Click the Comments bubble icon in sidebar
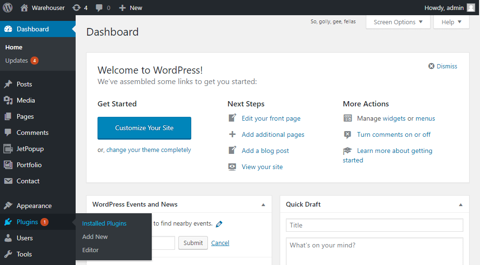The image size is (480, 265). pos(8,132)
